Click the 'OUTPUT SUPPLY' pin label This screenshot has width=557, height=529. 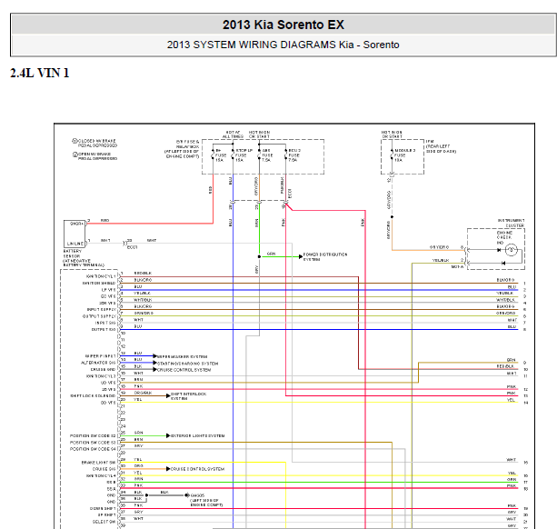click(99, 316)
